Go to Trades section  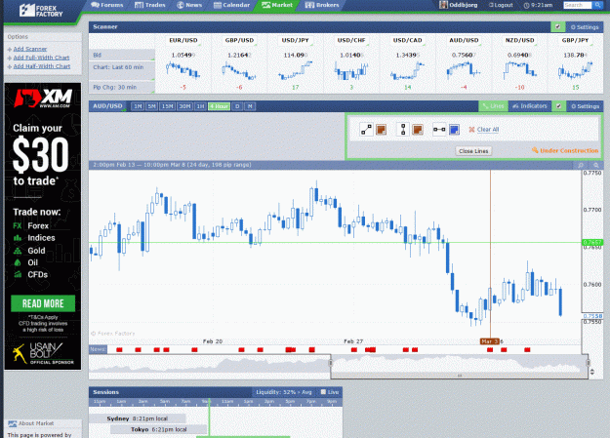150,5
